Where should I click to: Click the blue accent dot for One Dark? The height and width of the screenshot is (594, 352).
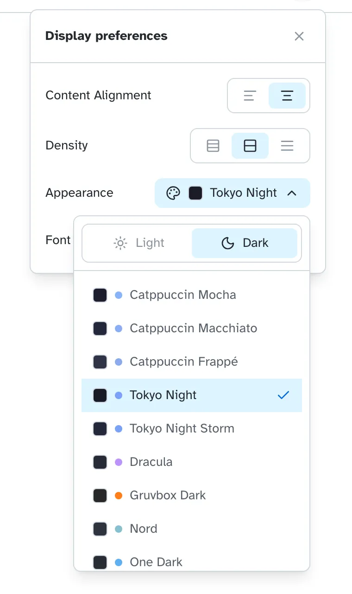coord(119,562)
